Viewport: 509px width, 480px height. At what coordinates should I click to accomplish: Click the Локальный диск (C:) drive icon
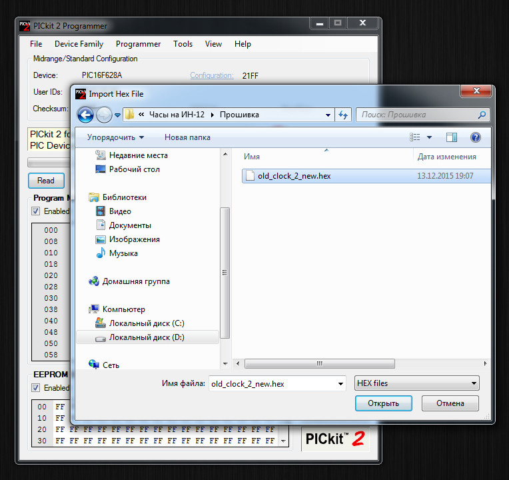(101, 323)
